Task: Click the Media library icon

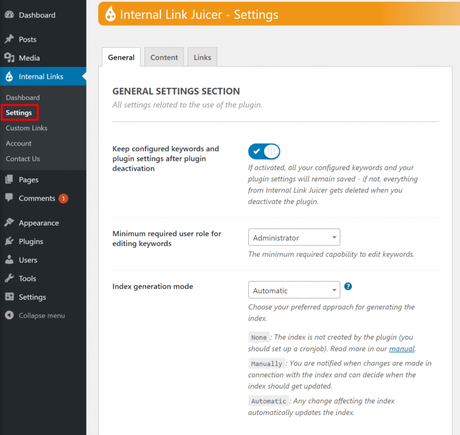Action: point(9,58)
